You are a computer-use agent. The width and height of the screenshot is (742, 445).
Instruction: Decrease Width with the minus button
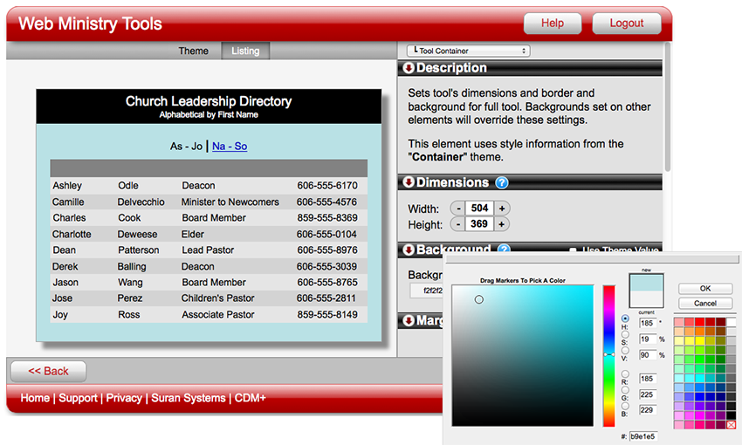pos(458,208)
